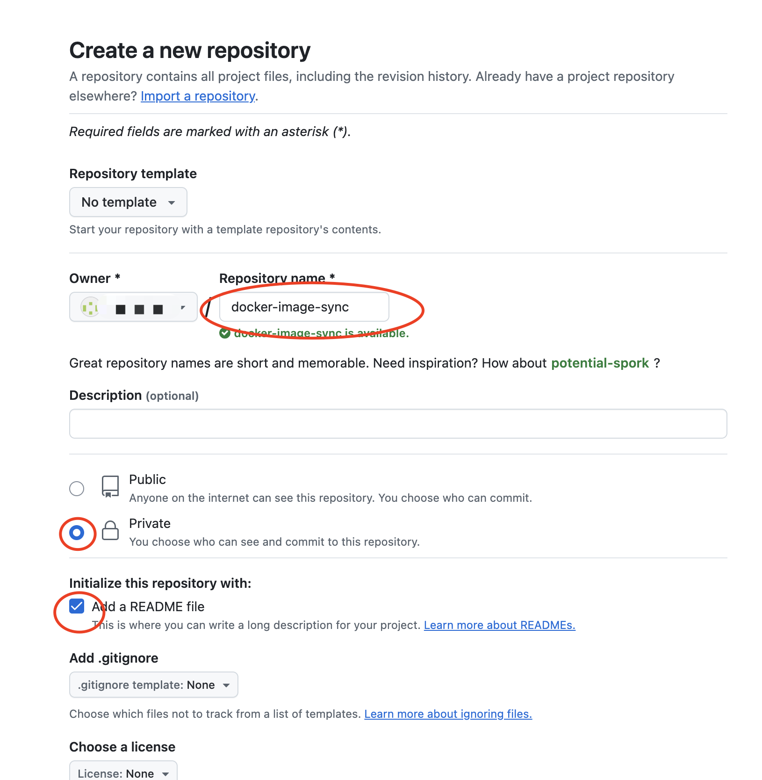Viewport: 762px width, 780px height.
Task: Click the public repository book icon
Action: tap(110, 487)
